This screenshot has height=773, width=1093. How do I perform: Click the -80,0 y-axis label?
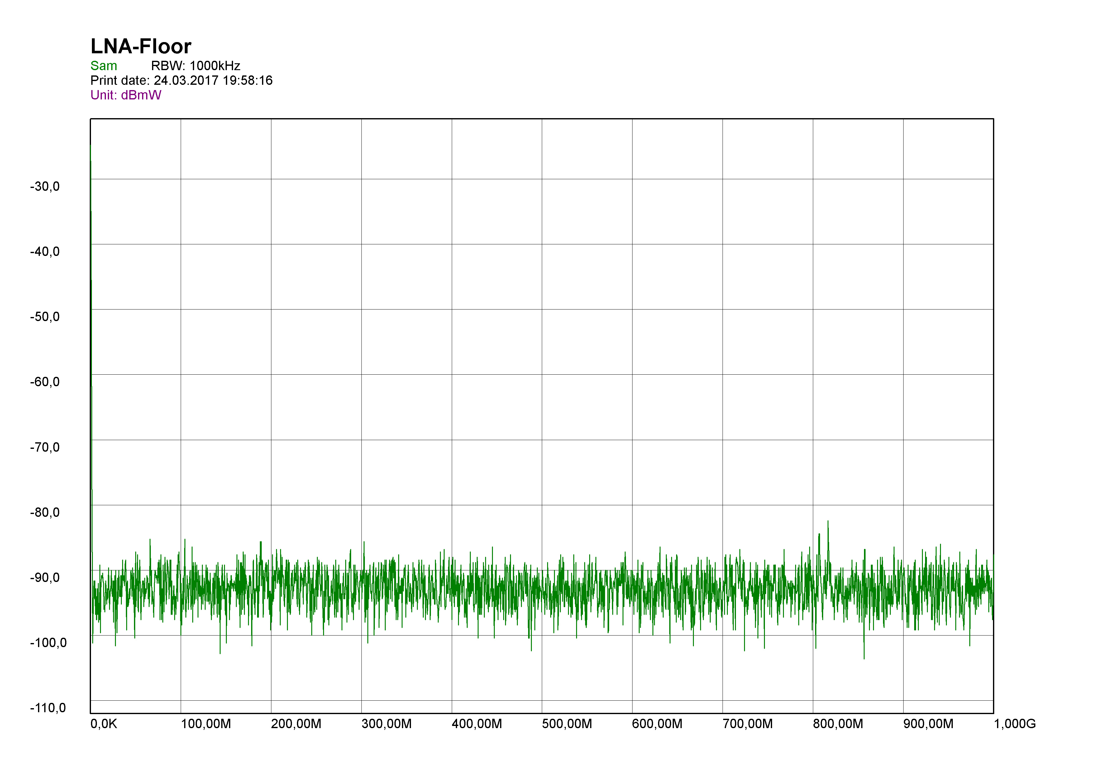pyautogui.click(x=45, y=512)
